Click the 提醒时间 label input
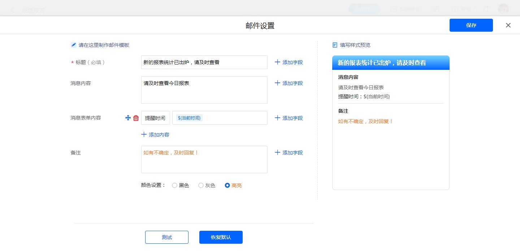The width and height of the screenshot is (520, 252). pos(155,118)
